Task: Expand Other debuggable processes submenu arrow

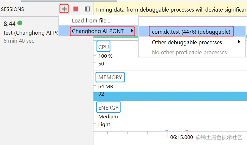Action: (239, 42)
